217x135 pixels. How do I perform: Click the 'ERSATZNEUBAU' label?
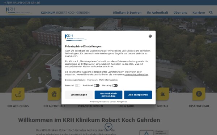click(x=199, y=106)
